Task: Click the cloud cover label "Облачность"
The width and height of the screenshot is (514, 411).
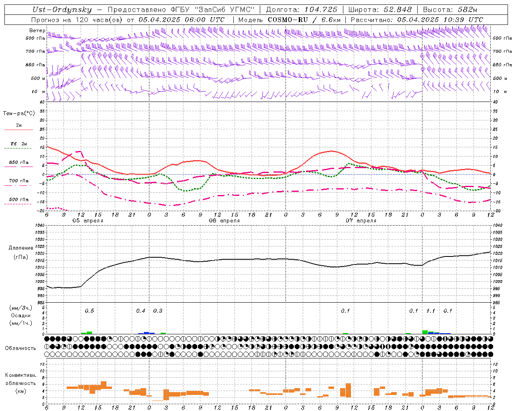Action: point(20,348)
